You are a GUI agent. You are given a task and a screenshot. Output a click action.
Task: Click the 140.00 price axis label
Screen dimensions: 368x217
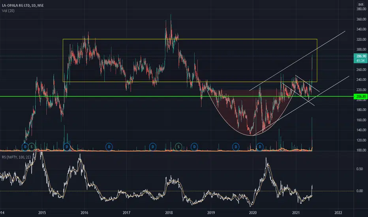tap(361, 130)
